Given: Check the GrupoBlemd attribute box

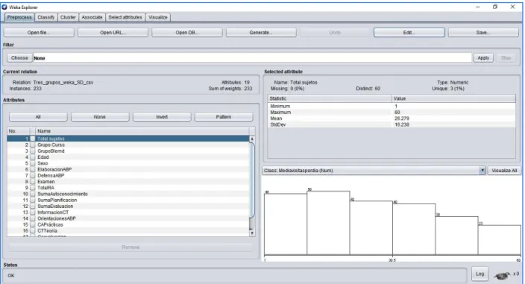Looking at the screenshot, I should tap(33, 151).
